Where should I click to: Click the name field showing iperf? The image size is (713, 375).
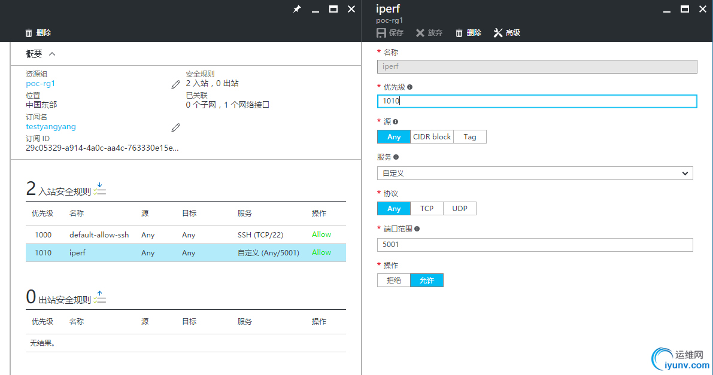(x=536, y=66)
